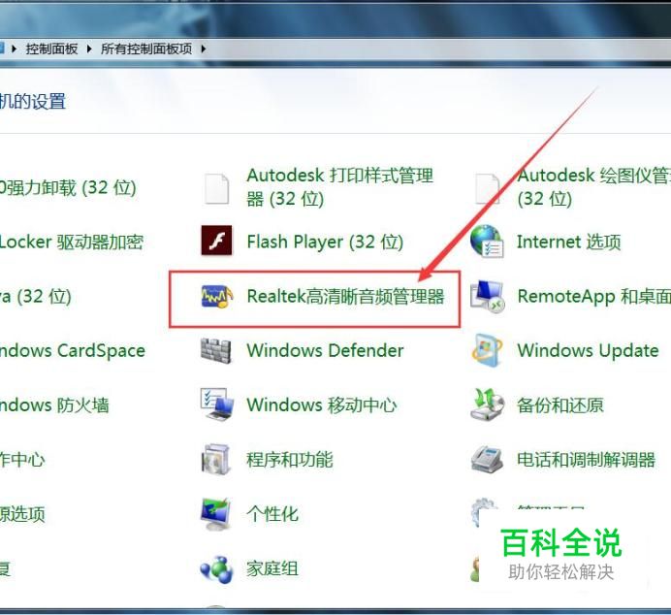Open 强力卸载 (32 位) link
671x615 pixels.
click(x=68, y=187)
